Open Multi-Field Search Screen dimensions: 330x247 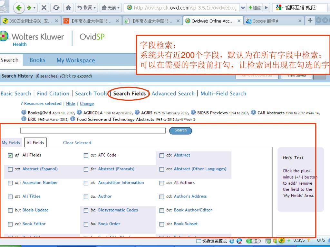223,94
